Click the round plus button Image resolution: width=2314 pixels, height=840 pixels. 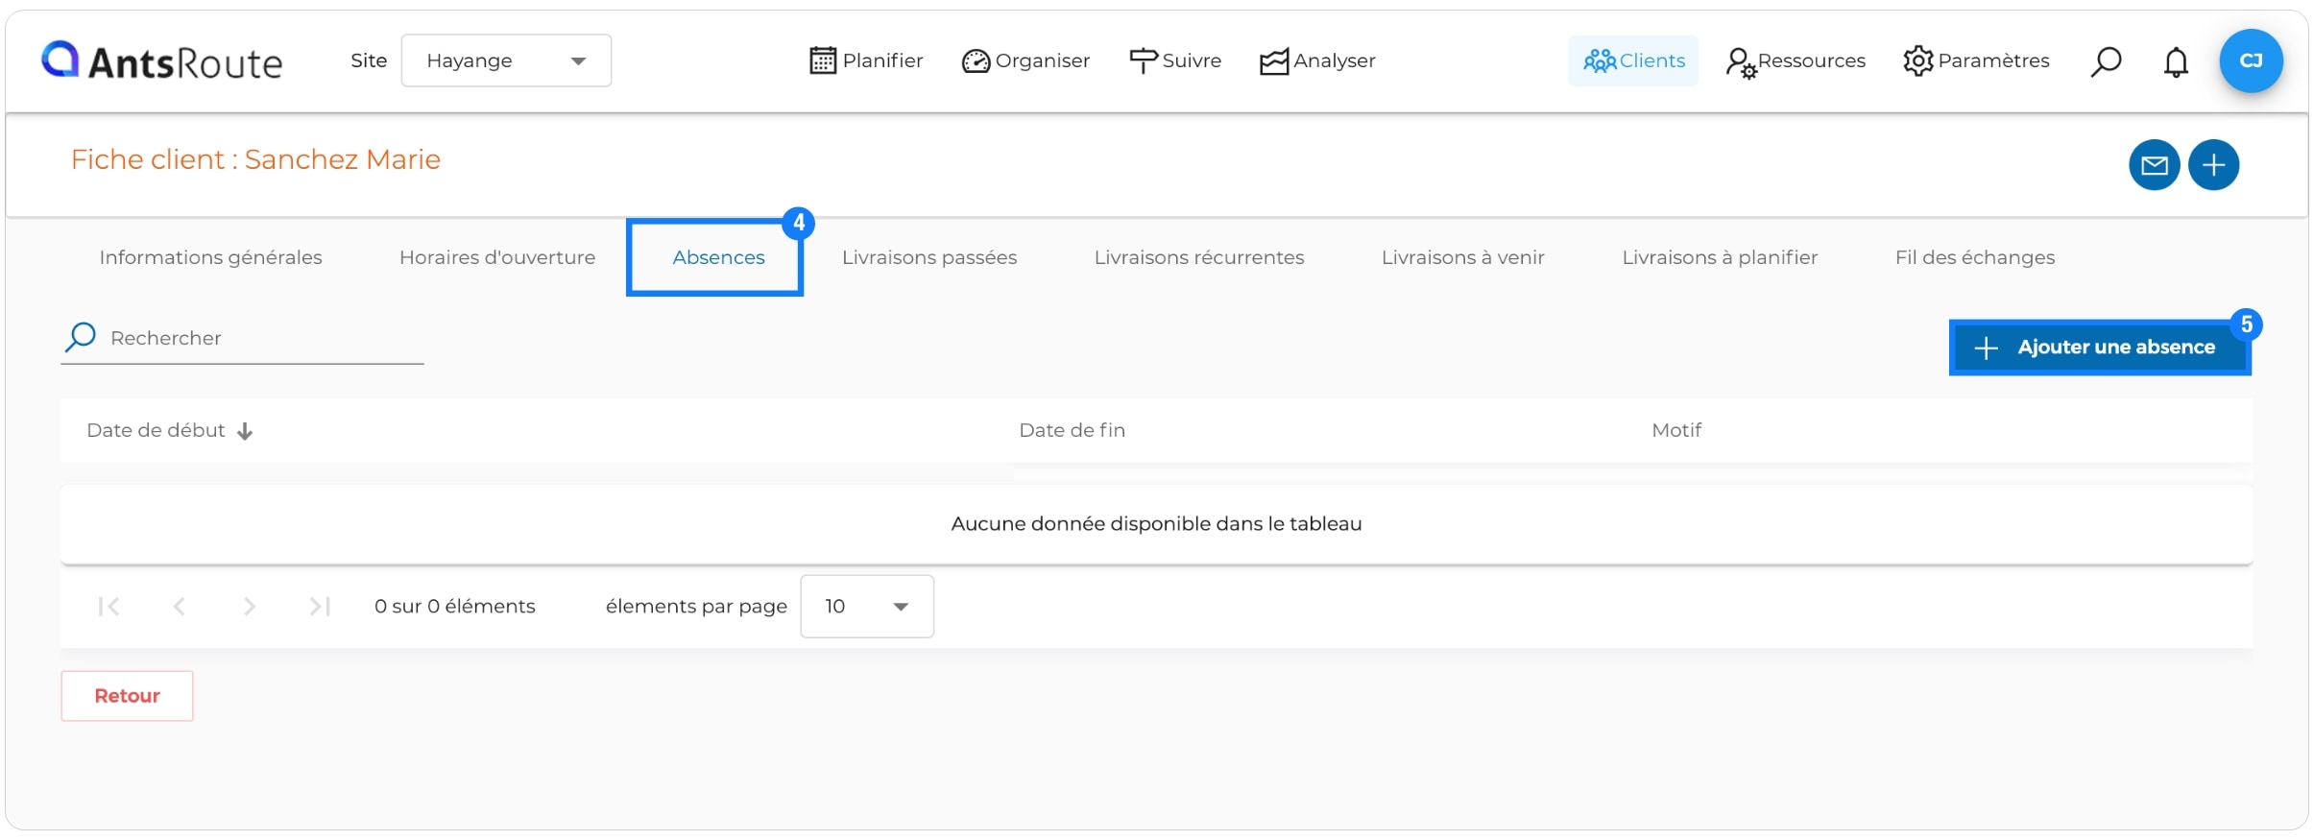2213,165
